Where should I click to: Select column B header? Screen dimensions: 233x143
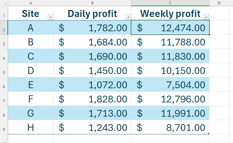pyautogui.click(x=92, y=3)
